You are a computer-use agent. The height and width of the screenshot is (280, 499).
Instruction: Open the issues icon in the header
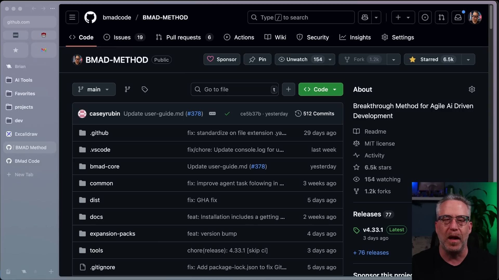pyautogui.click(x=425, y=17)
